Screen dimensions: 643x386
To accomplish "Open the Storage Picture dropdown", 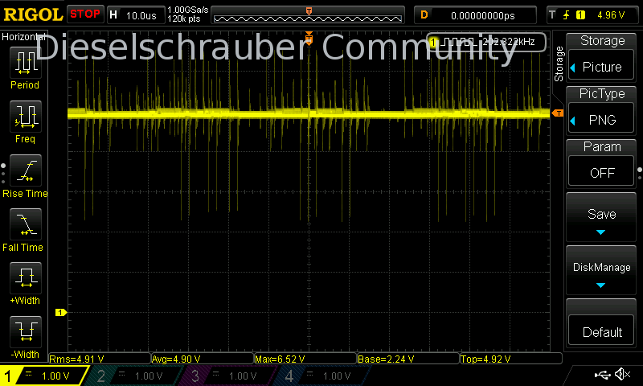I will click(601, 67).
